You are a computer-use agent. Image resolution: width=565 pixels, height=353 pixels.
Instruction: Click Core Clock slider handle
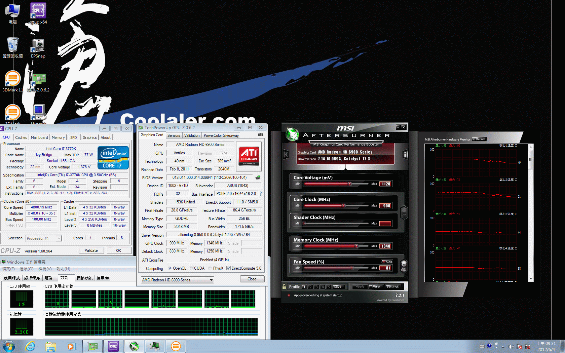click(x=344, y=205)
